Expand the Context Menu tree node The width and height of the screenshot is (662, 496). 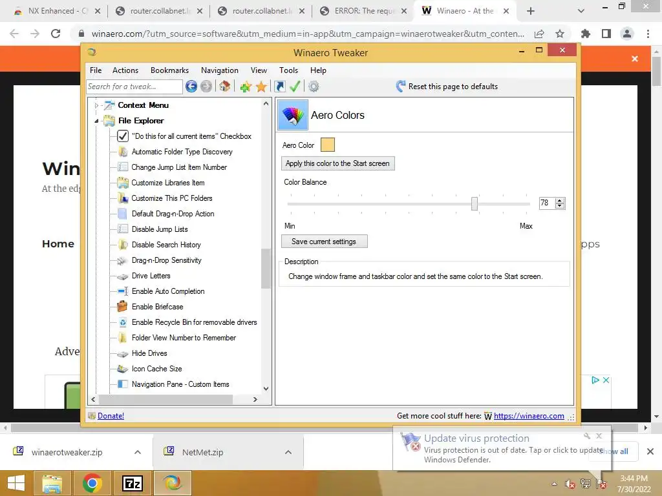point(96,105)
